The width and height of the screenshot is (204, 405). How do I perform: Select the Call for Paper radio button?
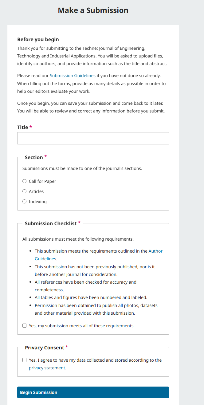[x=25, y=181]
